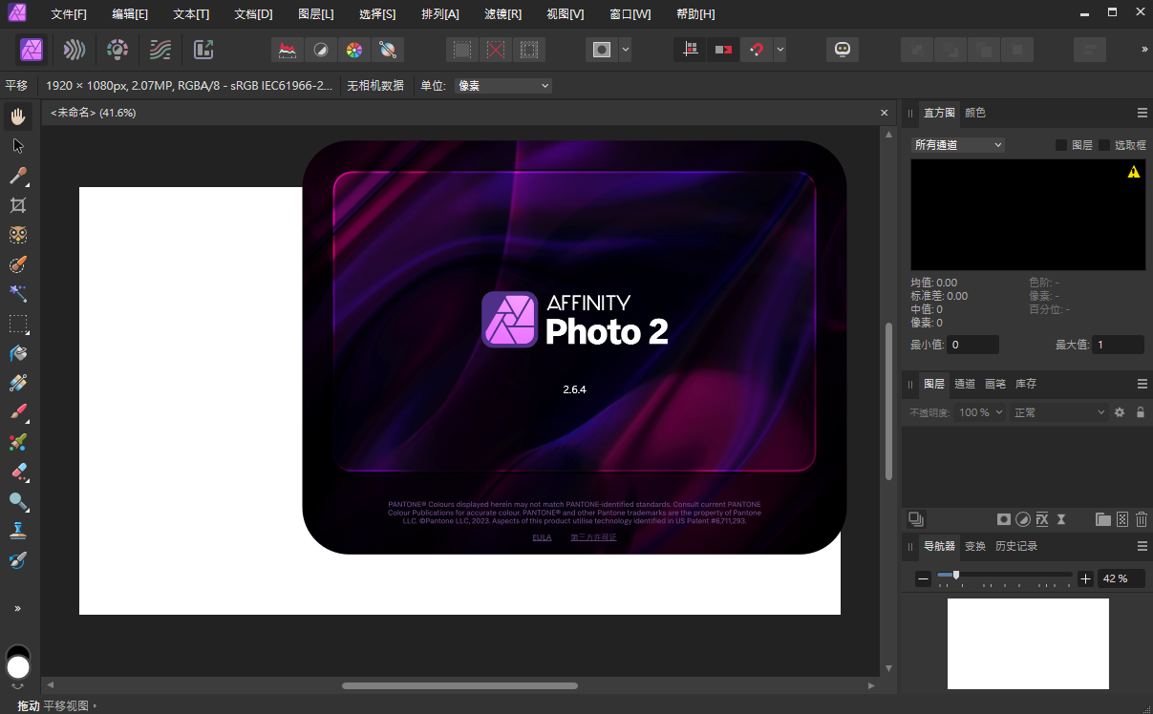Delete layer with the trash icon

tap(1142, 519)
